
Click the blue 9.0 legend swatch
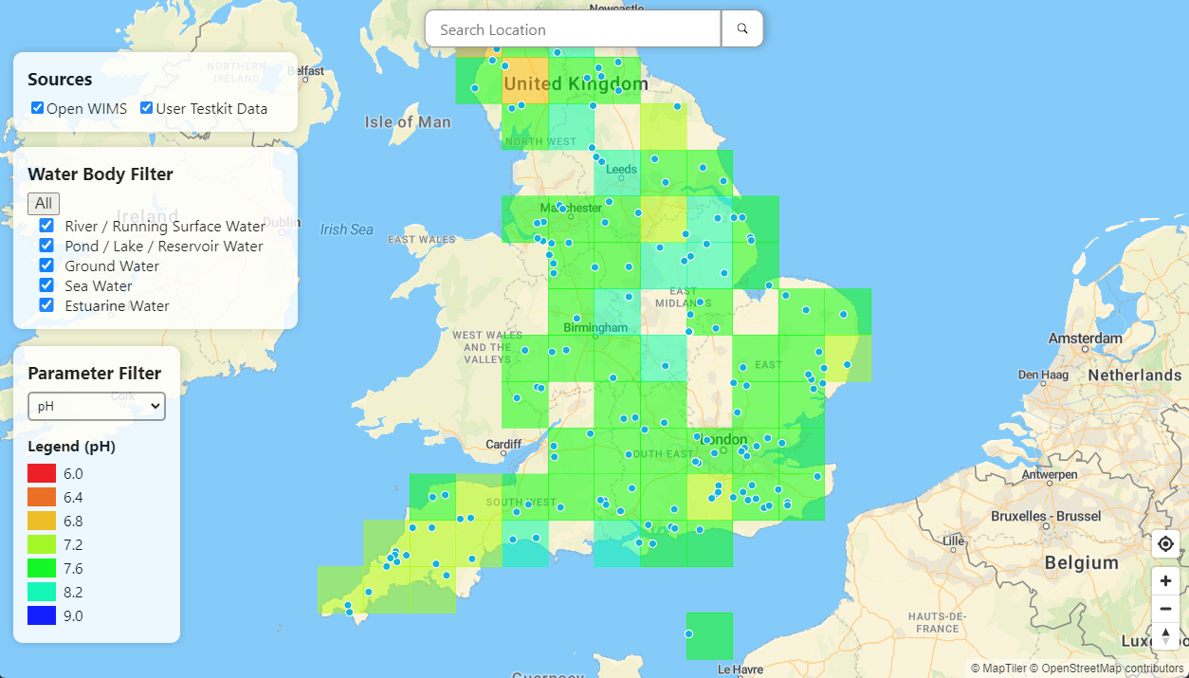[42, 615]
